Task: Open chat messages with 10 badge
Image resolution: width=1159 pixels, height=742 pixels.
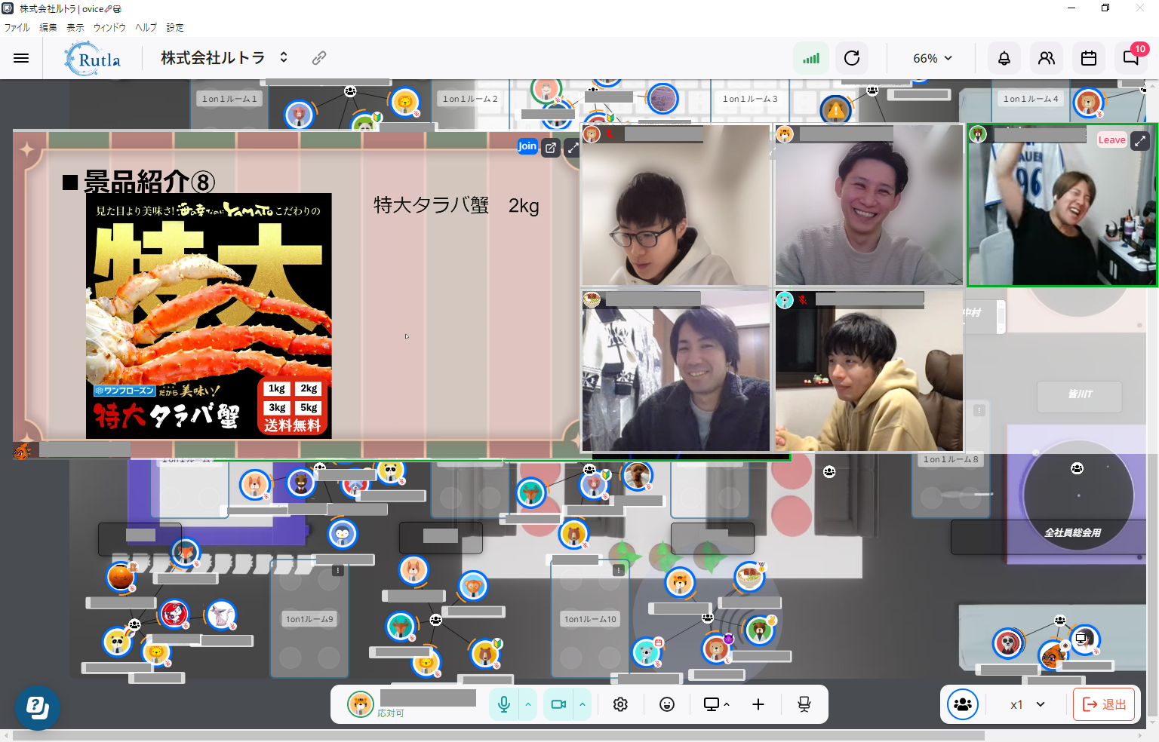Action: point(1131,58)
